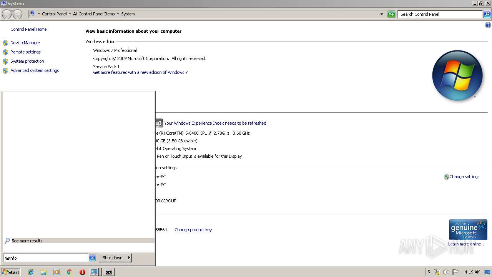Clear the Start menu search with X

[92, 258]
